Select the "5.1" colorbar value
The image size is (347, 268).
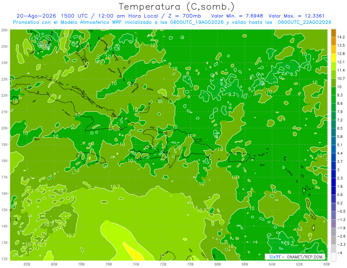click(x=340, y=145)
